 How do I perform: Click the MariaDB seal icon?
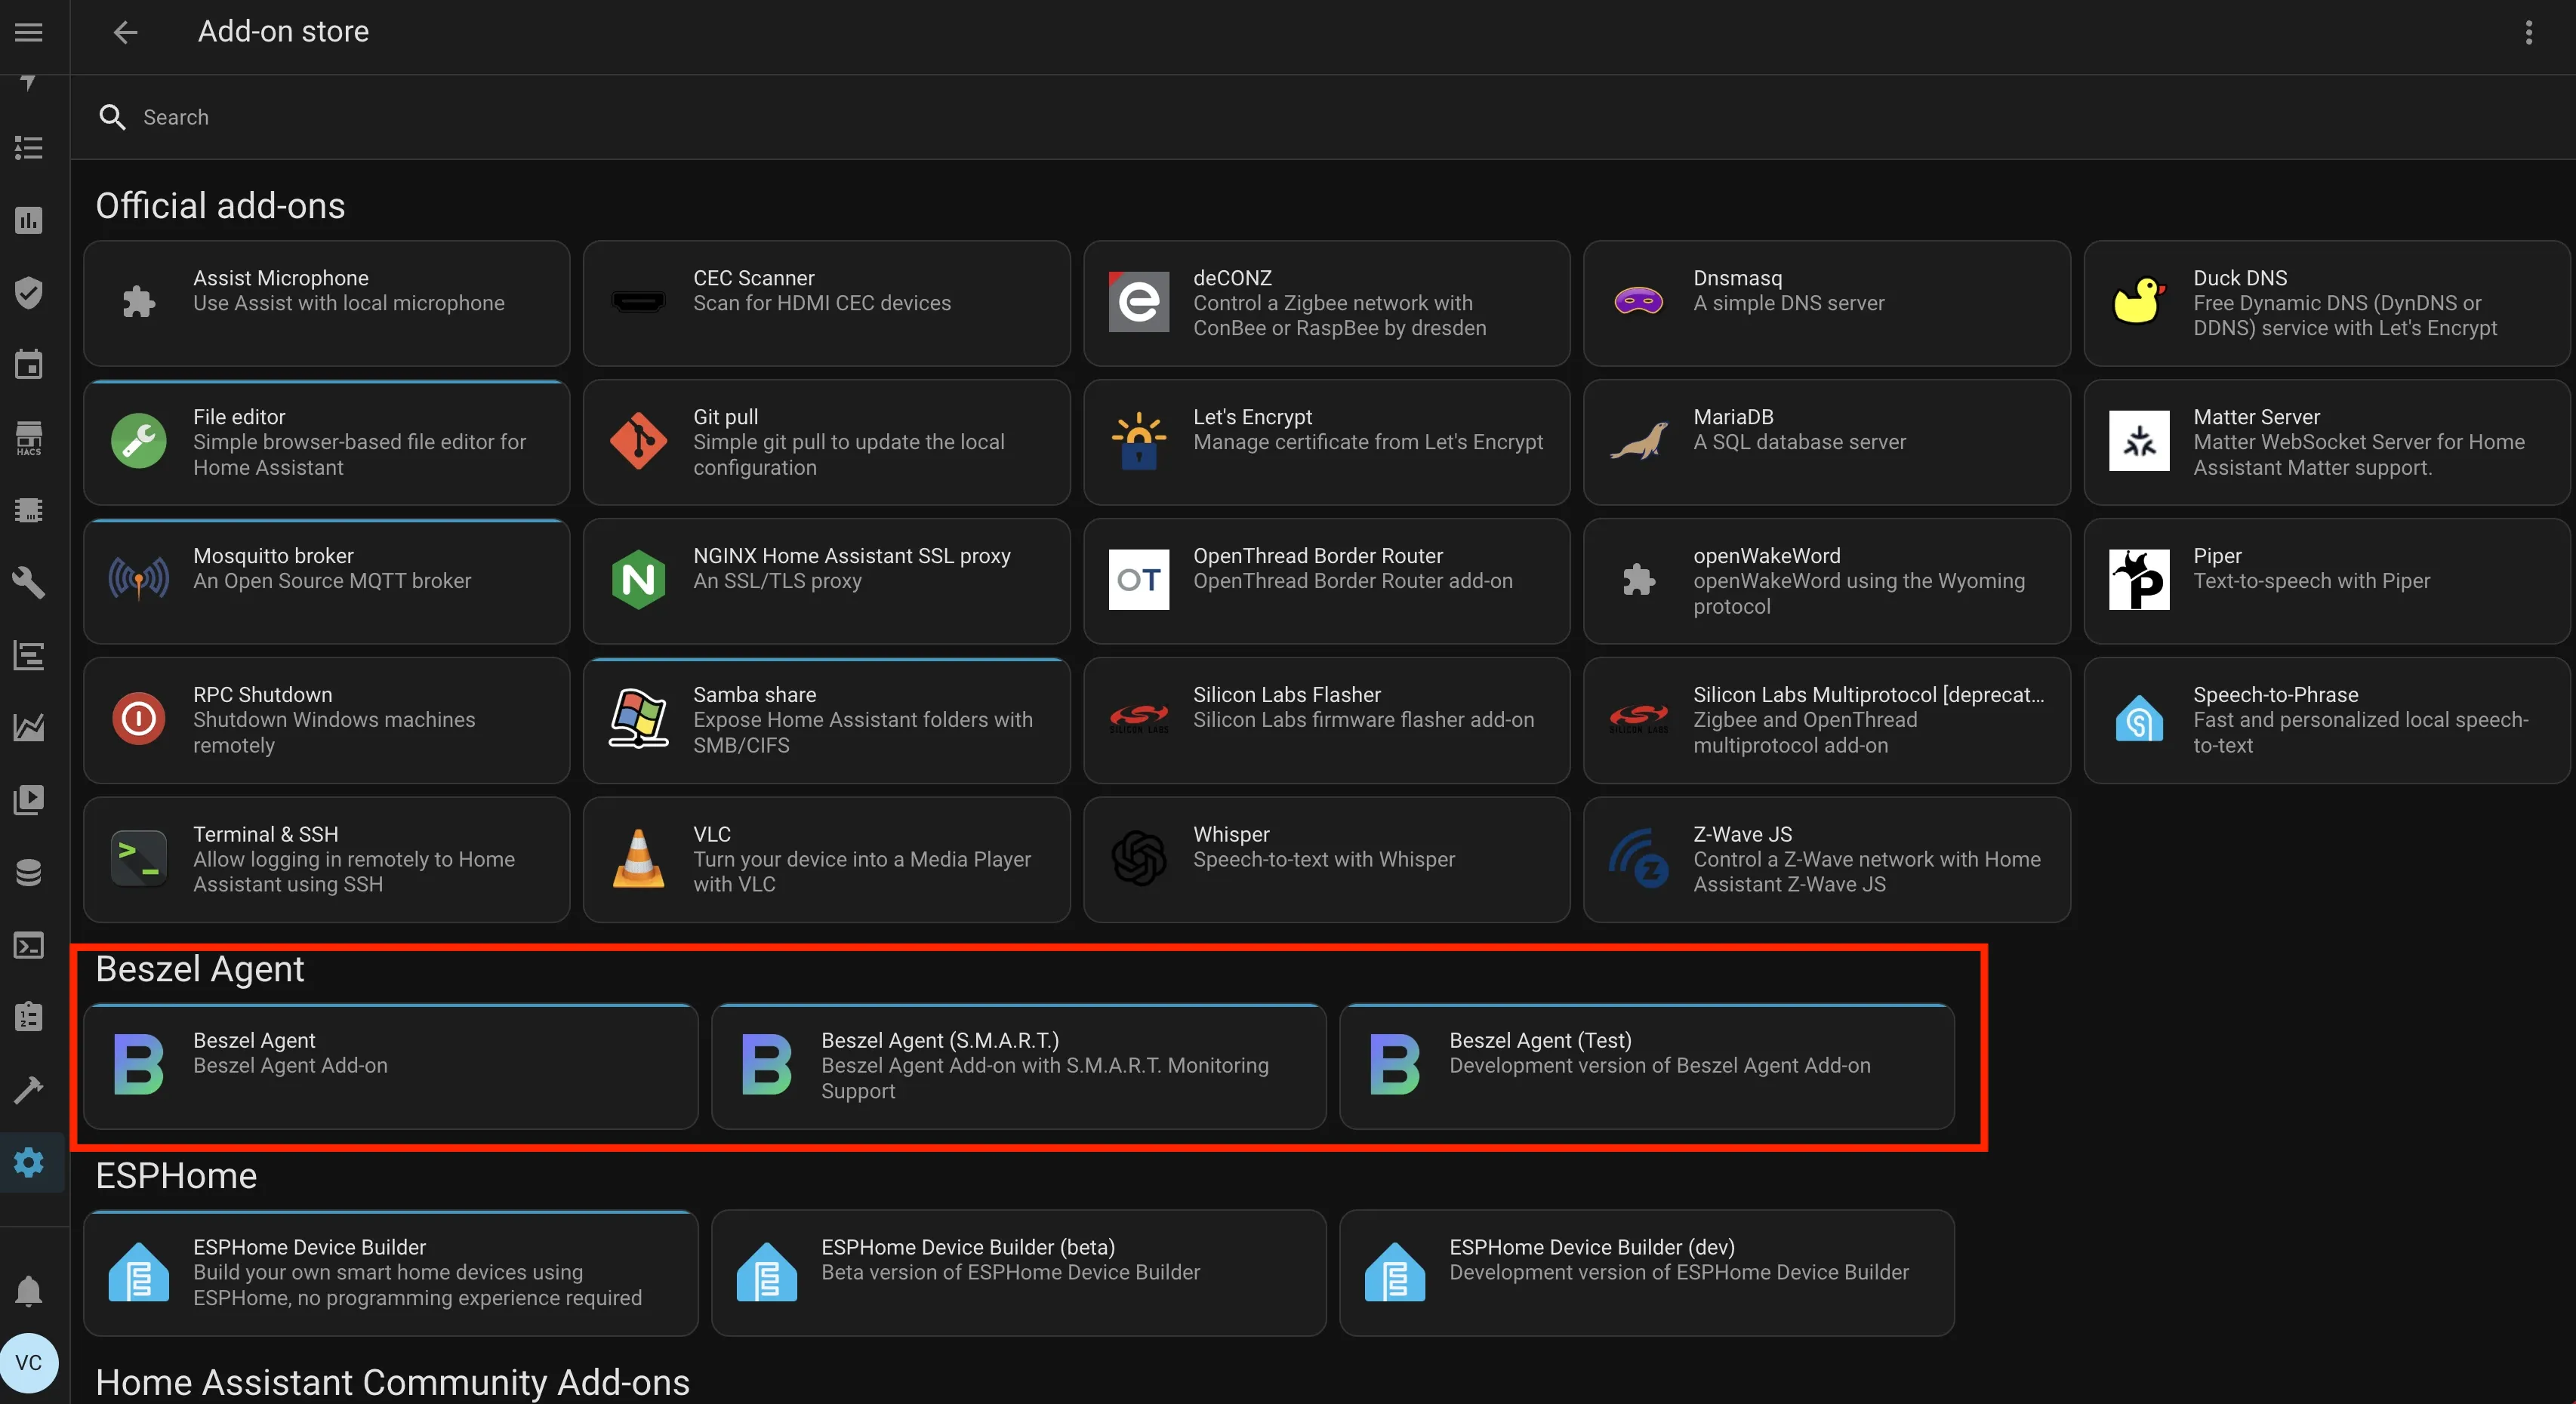tap(1639, 441)
